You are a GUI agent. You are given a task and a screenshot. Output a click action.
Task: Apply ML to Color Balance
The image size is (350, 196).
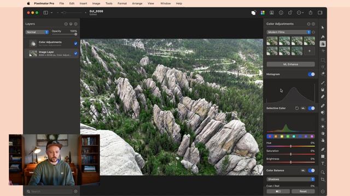point(303,170)
